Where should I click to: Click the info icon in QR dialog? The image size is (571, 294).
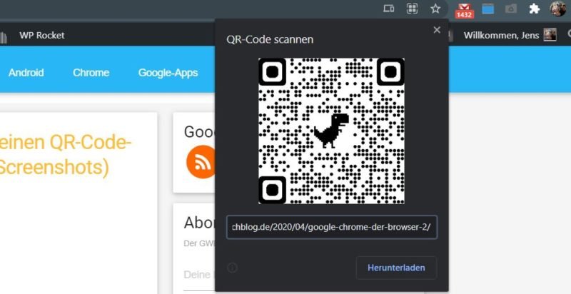point(233,268)
